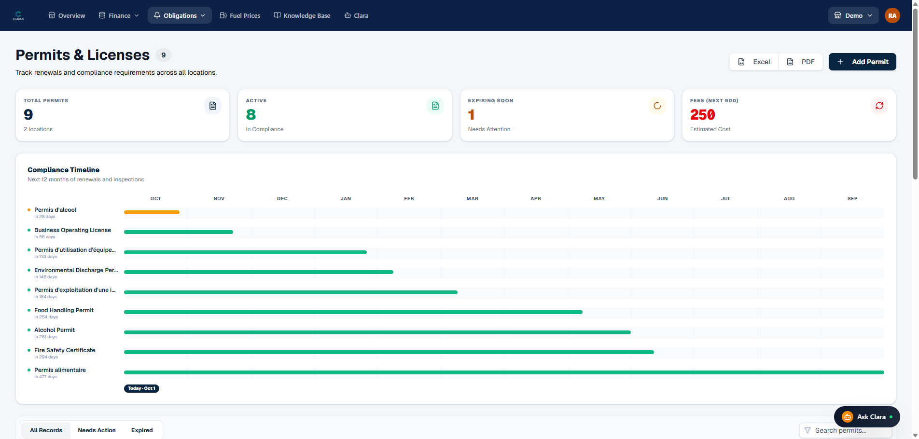Click the filter funnel icon in search
Screen dimensions: 919x439
click(x=808, y=430)
